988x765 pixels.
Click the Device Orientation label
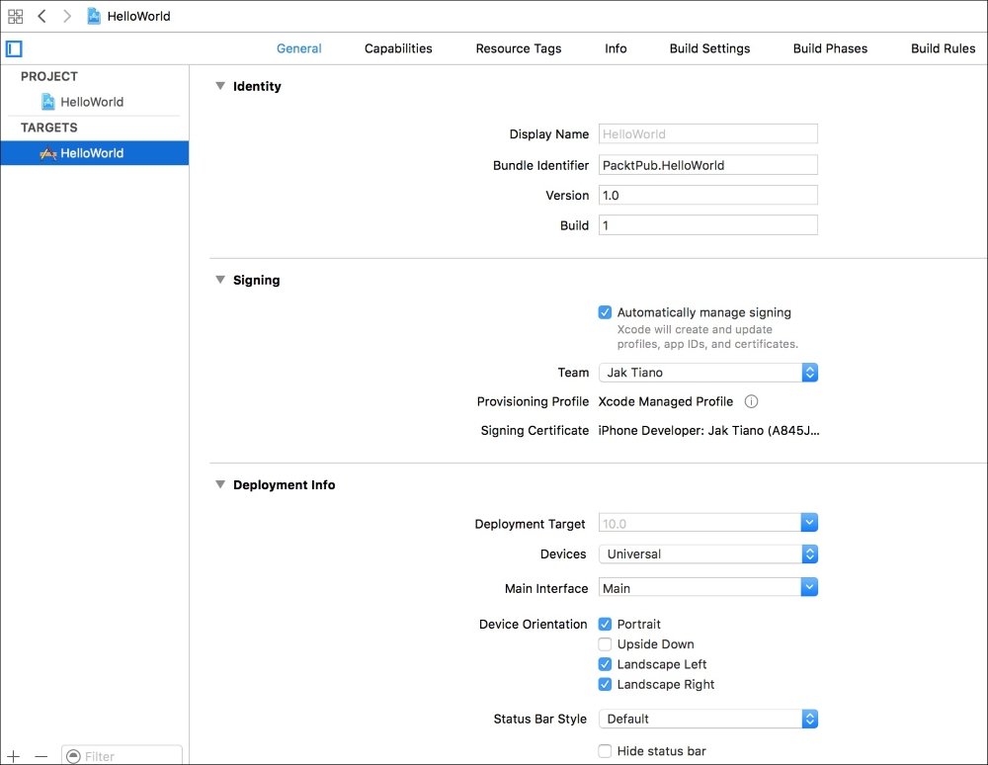coord(534,624)
